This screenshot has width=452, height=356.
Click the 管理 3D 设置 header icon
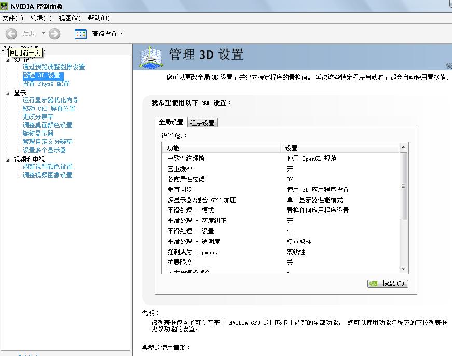pyautogui.click(x=151, y=57)
